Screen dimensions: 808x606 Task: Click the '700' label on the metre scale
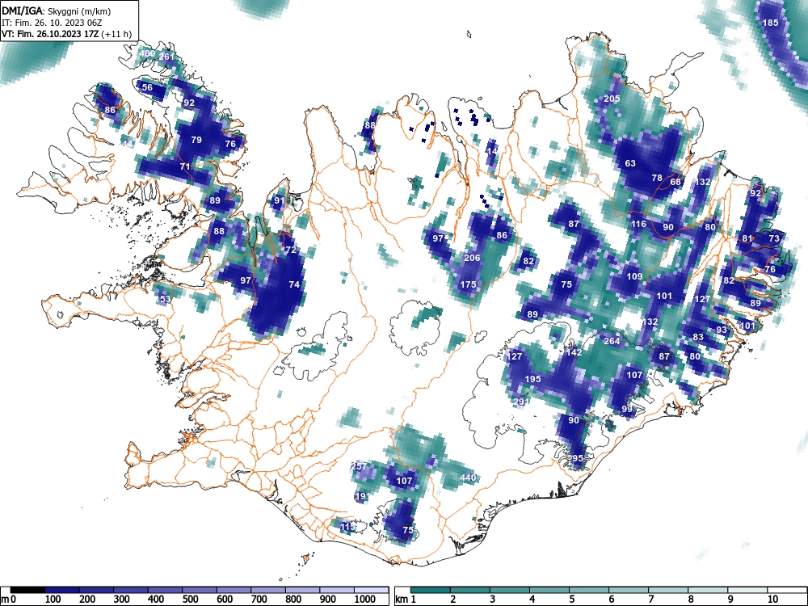pyautogui.click(x=259, y=600)
